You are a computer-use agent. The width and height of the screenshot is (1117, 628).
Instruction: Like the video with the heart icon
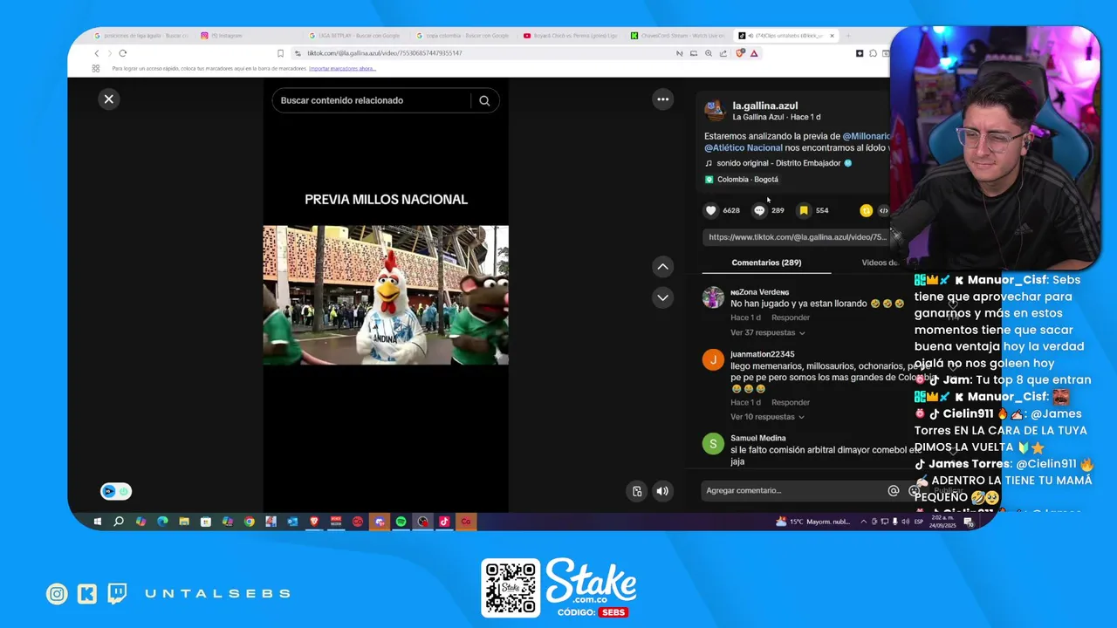point(711,210)
